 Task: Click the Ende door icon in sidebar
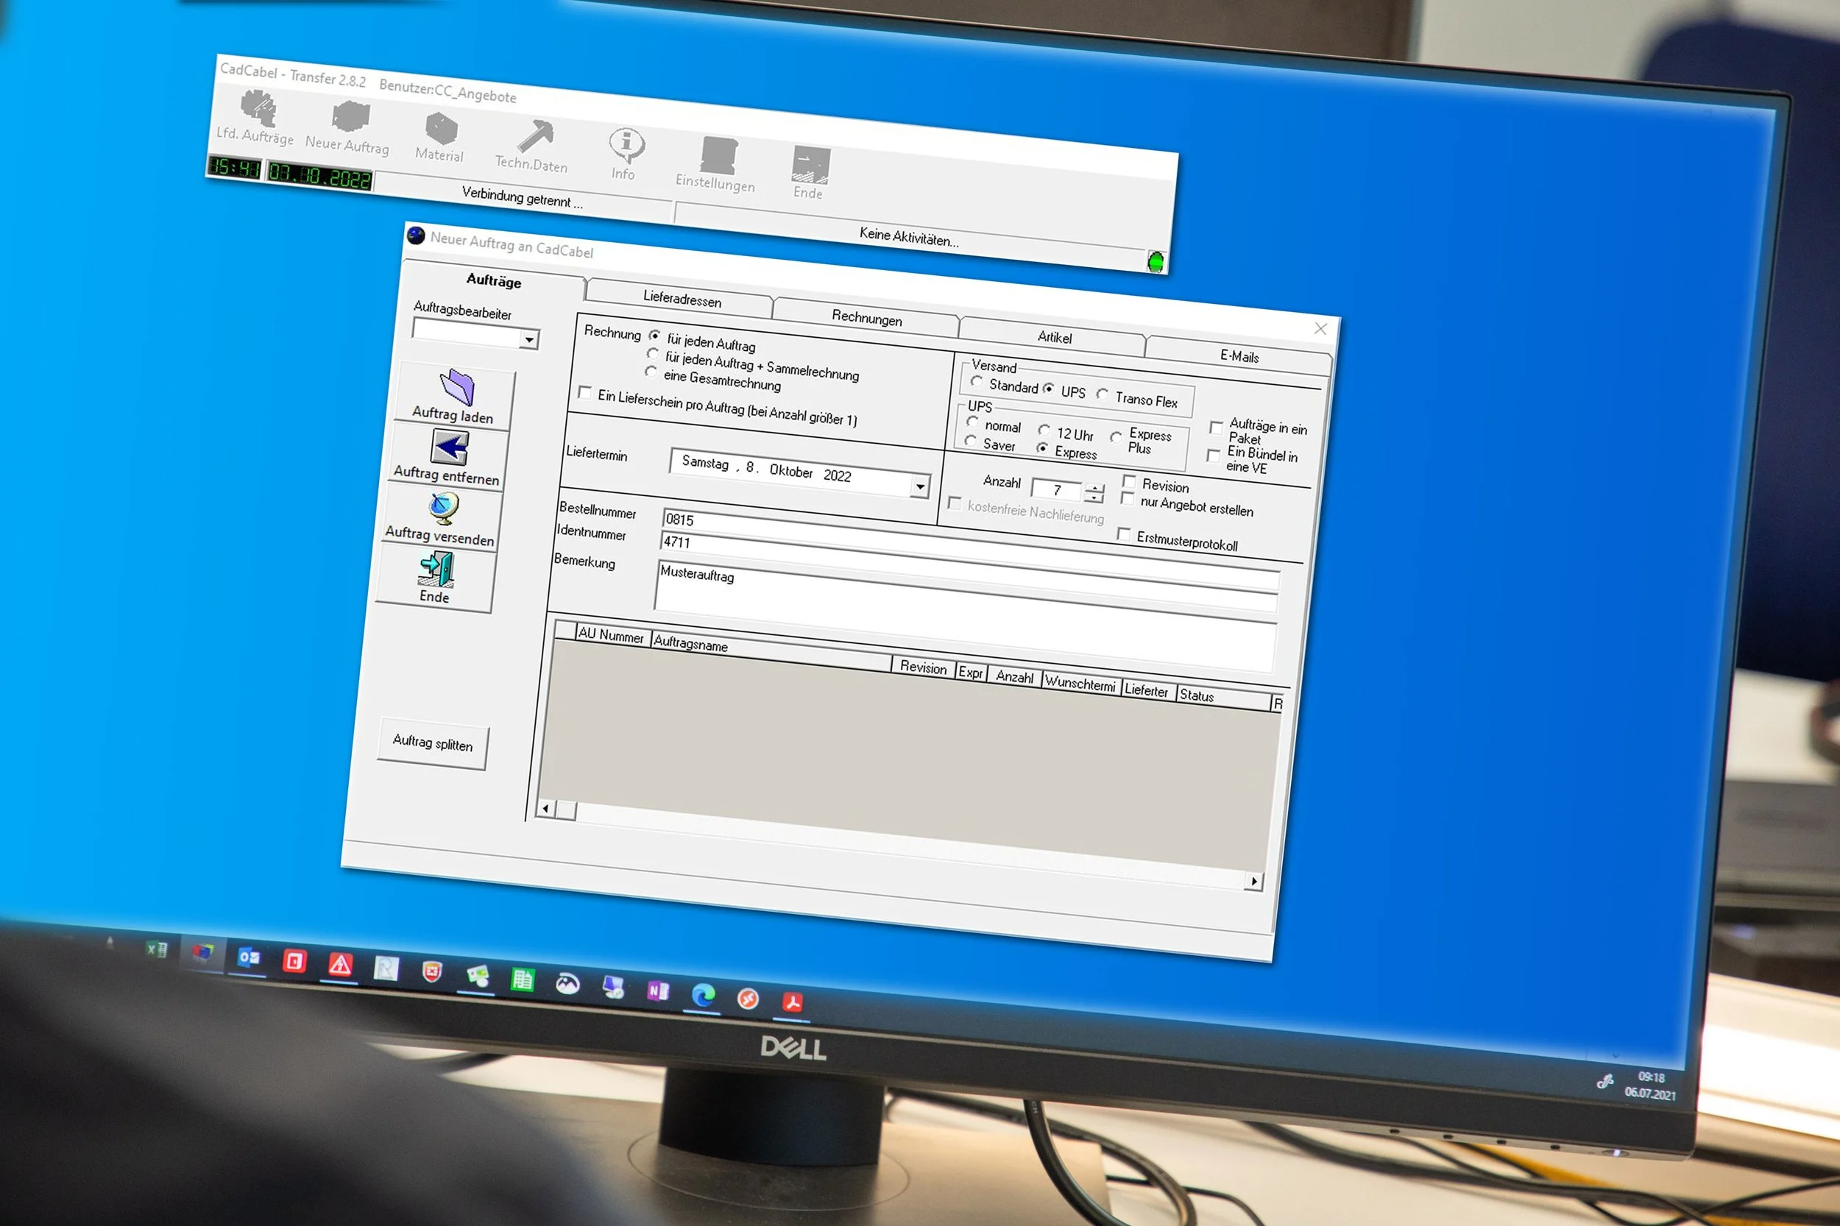[436, 568]
